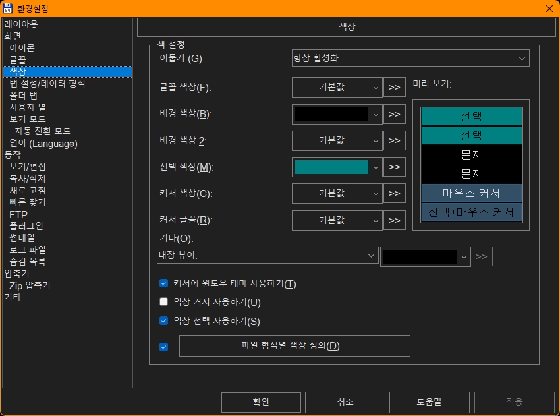Open 글꼴 색상 color dropdown
The image size is (560, 416).
[x=337, y=87]
